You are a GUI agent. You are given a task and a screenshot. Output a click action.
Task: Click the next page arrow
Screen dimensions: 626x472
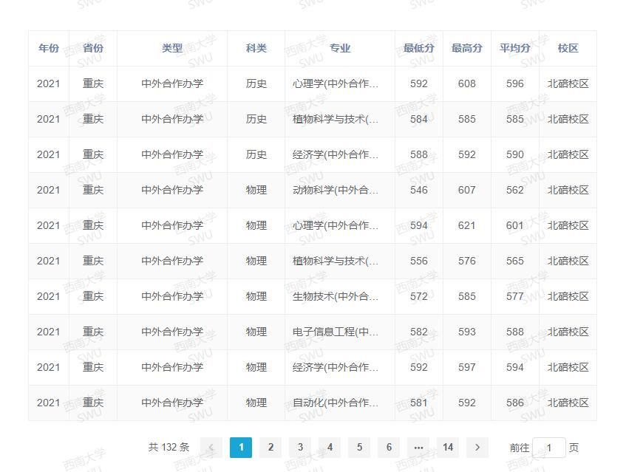click(477, 448)
